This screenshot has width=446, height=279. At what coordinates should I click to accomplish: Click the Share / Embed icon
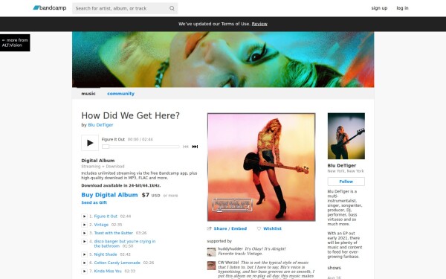210,228
